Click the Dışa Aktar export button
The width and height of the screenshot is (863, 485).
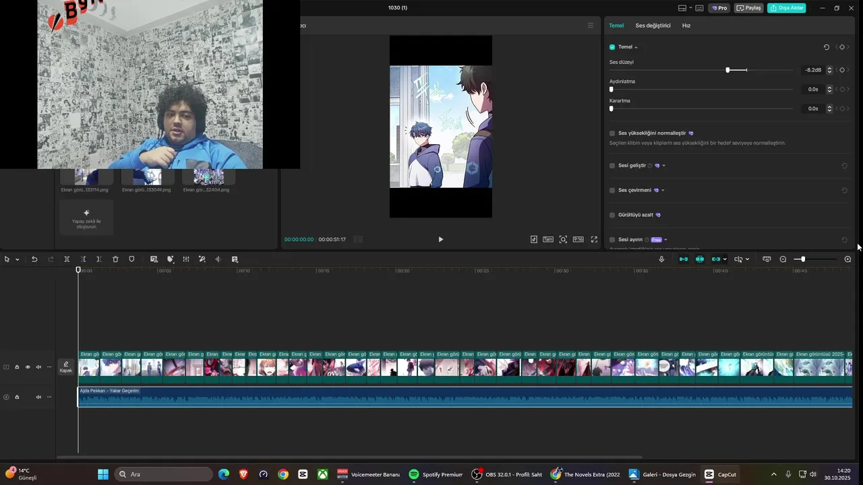[786, 8]
